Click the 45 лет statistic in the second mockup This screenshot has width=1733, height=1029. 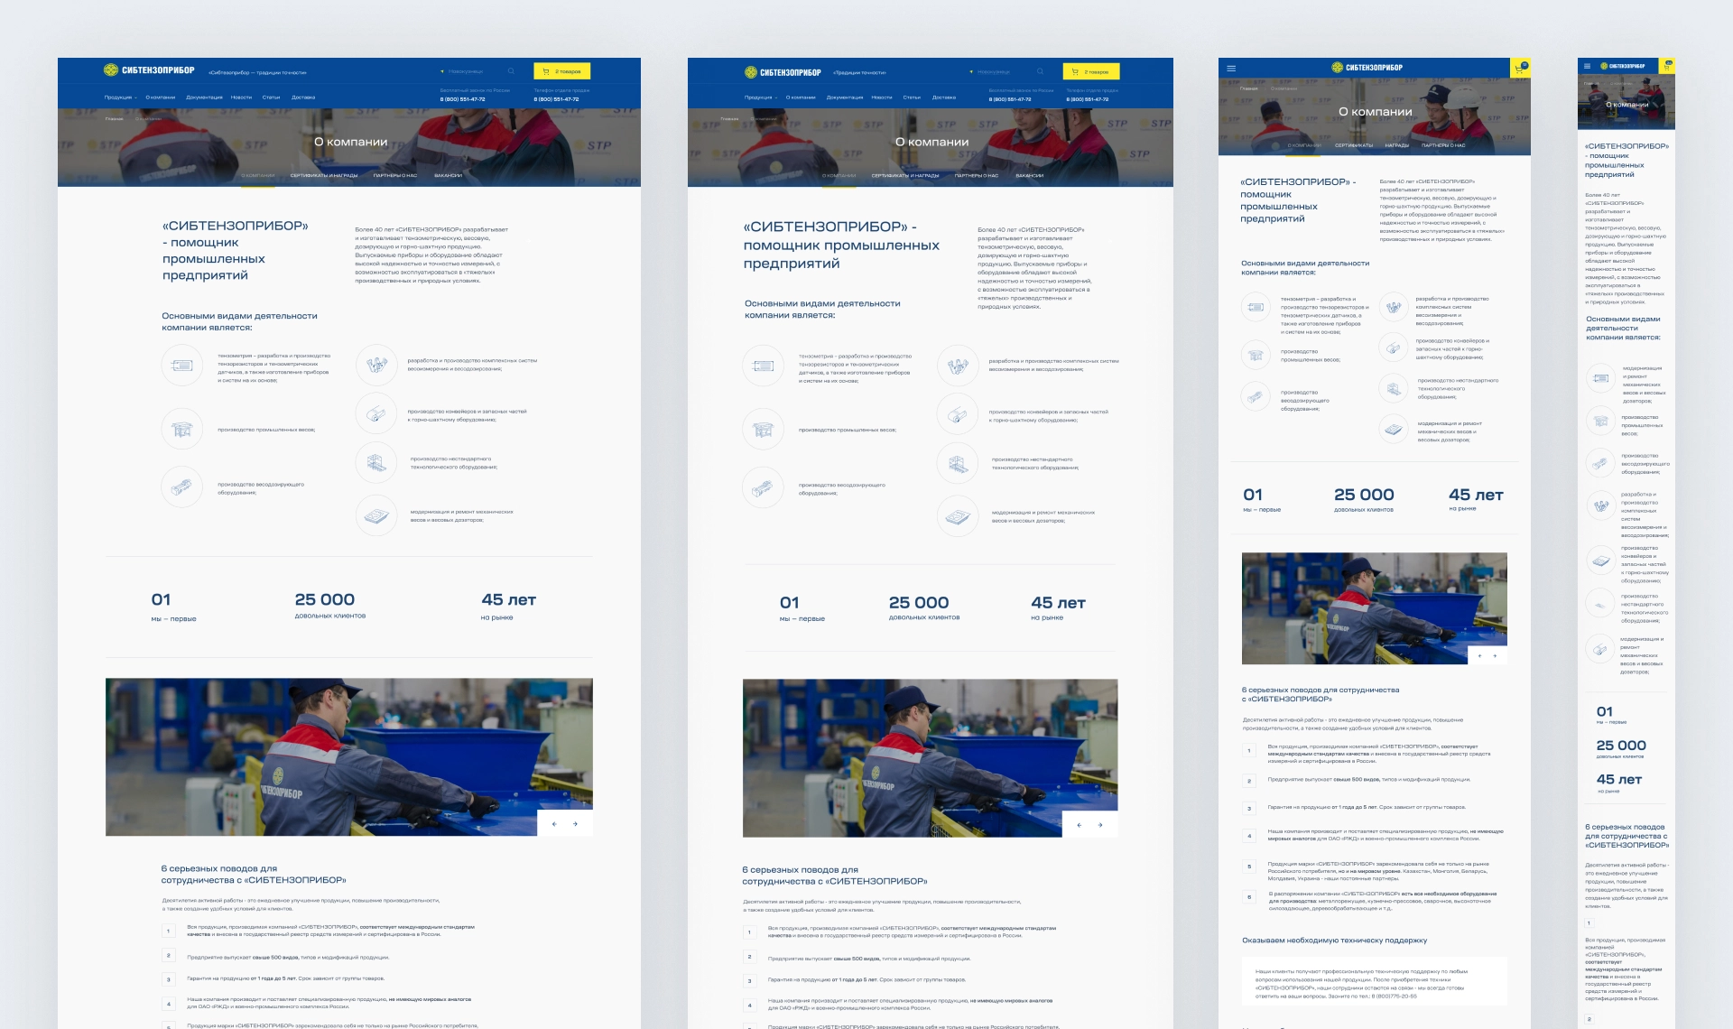pos(1058,607)
